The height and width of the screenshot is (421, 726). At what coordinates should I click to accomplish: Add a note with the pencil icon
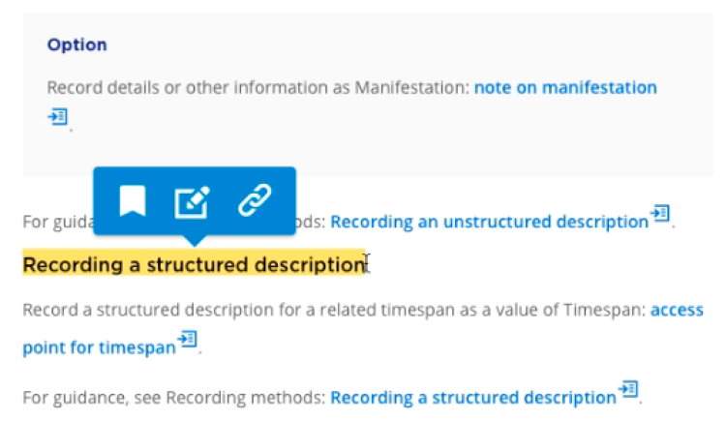192,201
